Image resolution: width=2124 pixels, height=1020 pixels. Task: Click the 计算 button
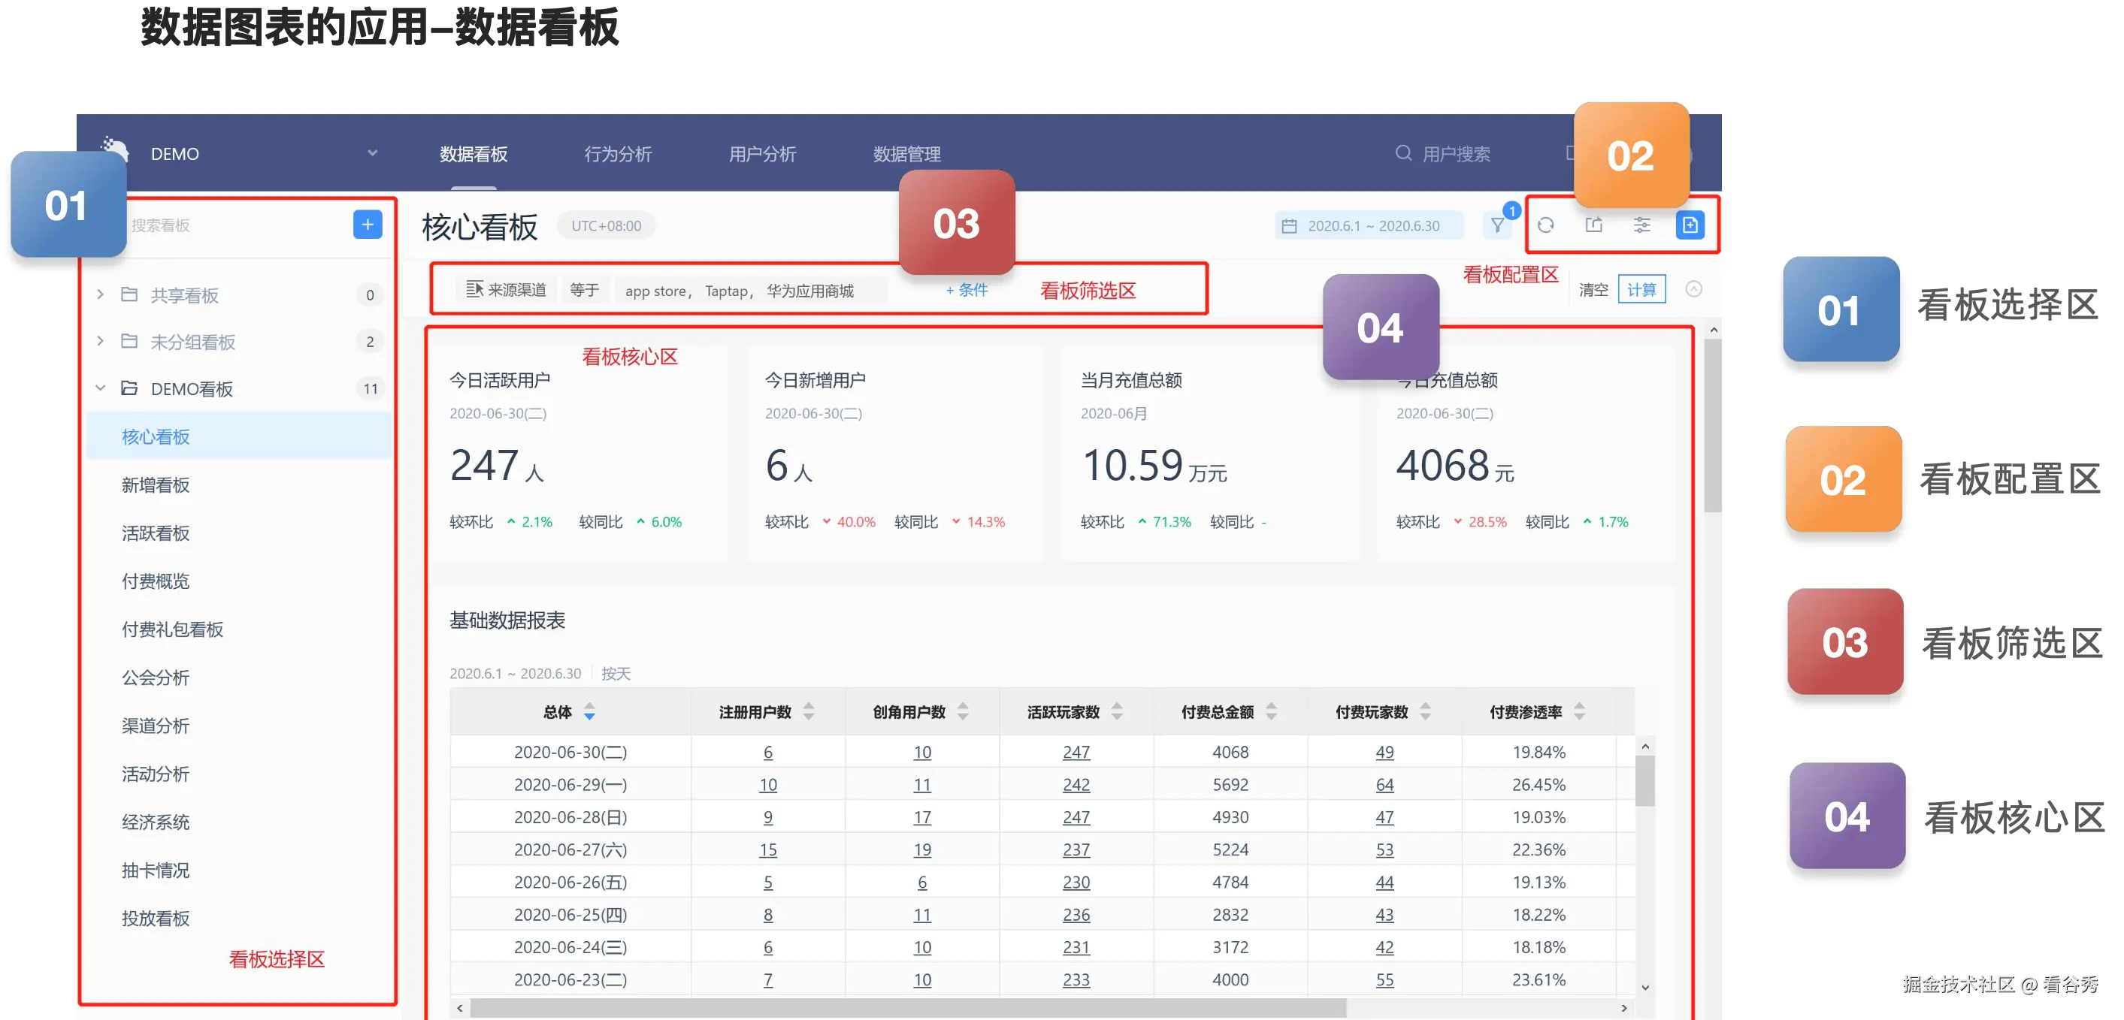click(x=1641, y=289)
